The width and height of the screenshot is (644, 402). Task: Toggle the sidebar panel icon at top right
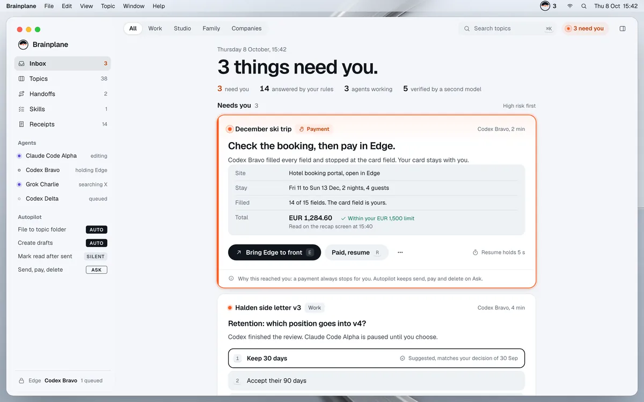click(x=623, y=28)
